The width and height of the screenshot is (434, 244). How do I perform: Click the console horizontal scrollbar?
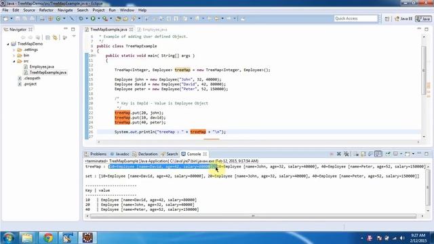click(x=253, y=216)
